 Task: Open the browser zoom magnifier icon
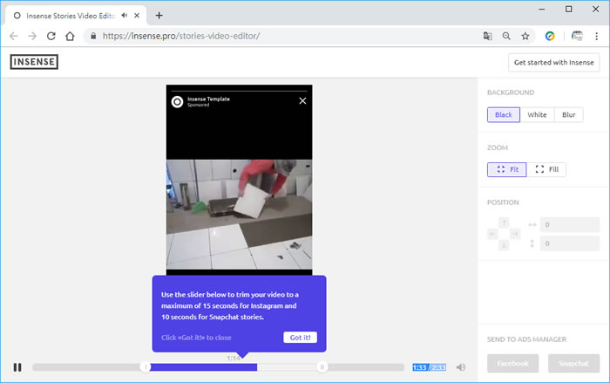pyautogui.click(x=506, y=37)
